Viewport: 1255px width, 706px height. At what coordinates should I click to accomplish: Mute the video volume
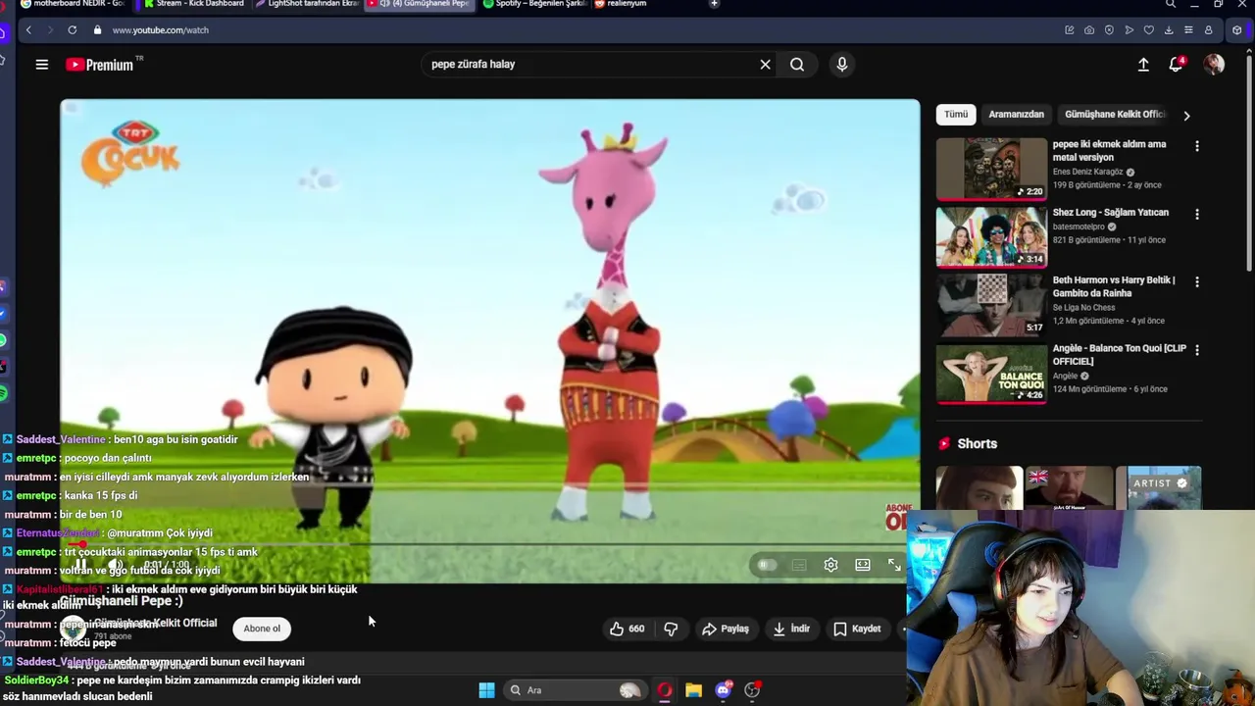tap(116, 565)
